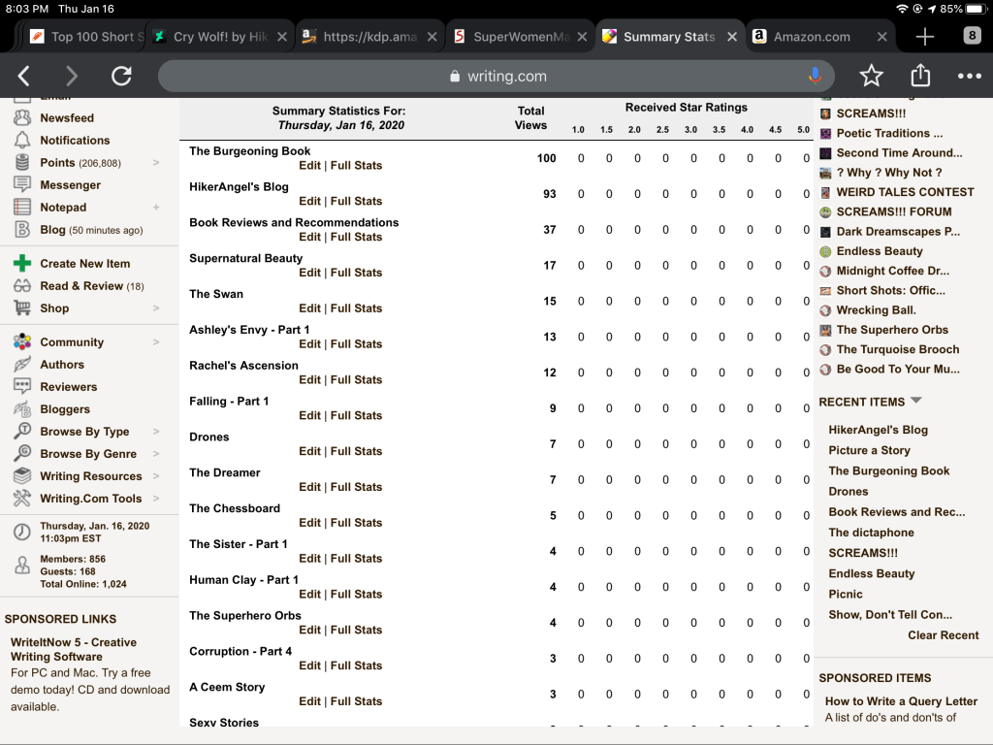Open the share sheet icon
The width and height of the screenshot is (993, 745).
[x=920, y=77]
